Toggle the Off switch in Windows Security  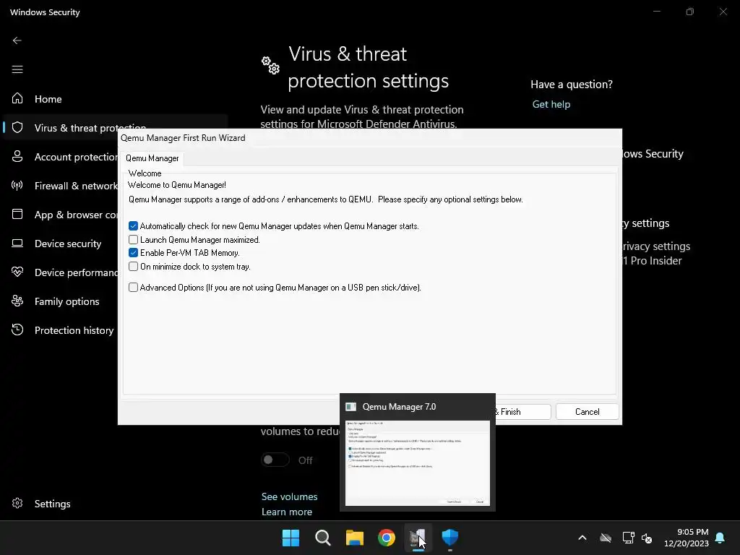(x=275, y=460)
